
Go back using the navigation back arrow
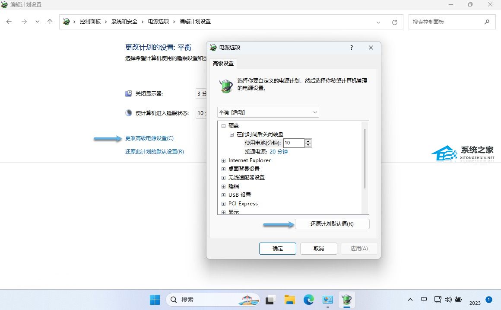click(x=9, y=22)
